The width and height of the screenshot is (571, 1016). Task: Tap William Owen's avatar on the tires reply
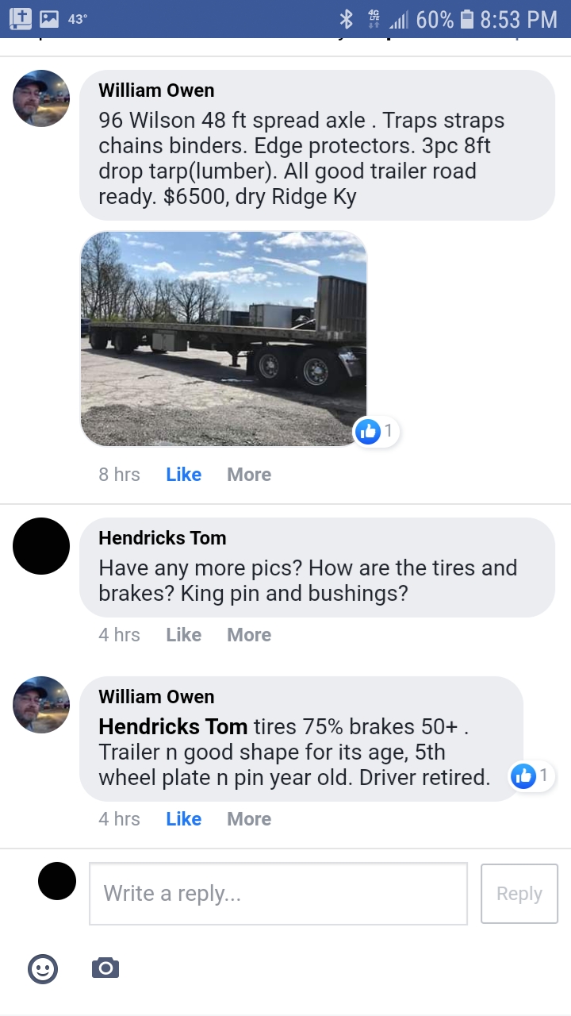coord(41,705)
